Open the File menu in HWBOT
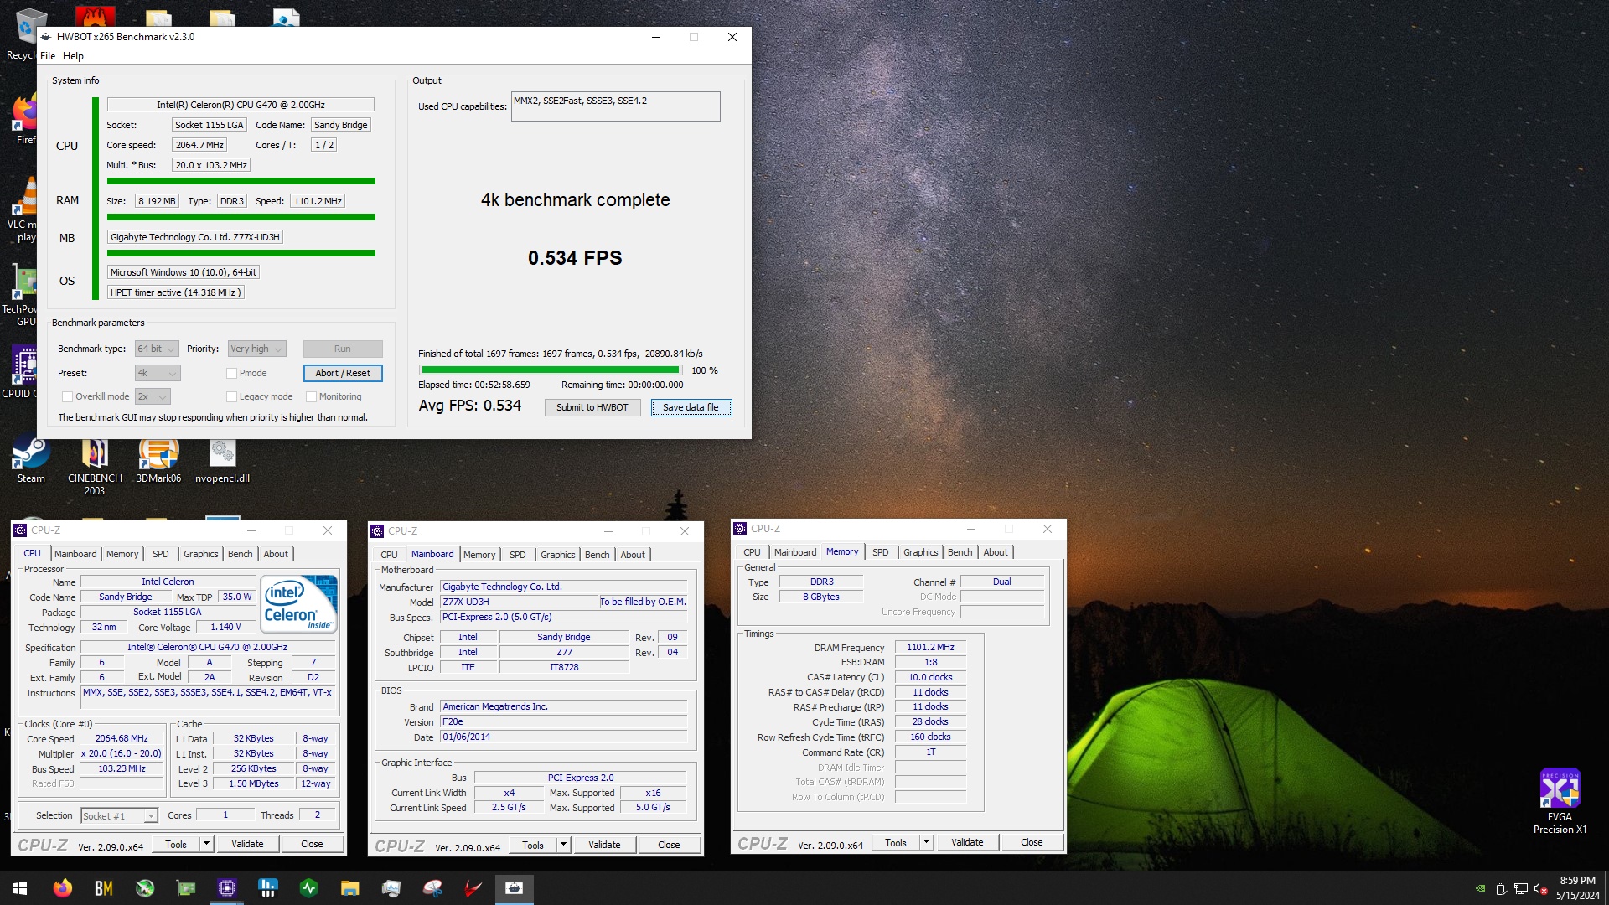 pos(48,56)
